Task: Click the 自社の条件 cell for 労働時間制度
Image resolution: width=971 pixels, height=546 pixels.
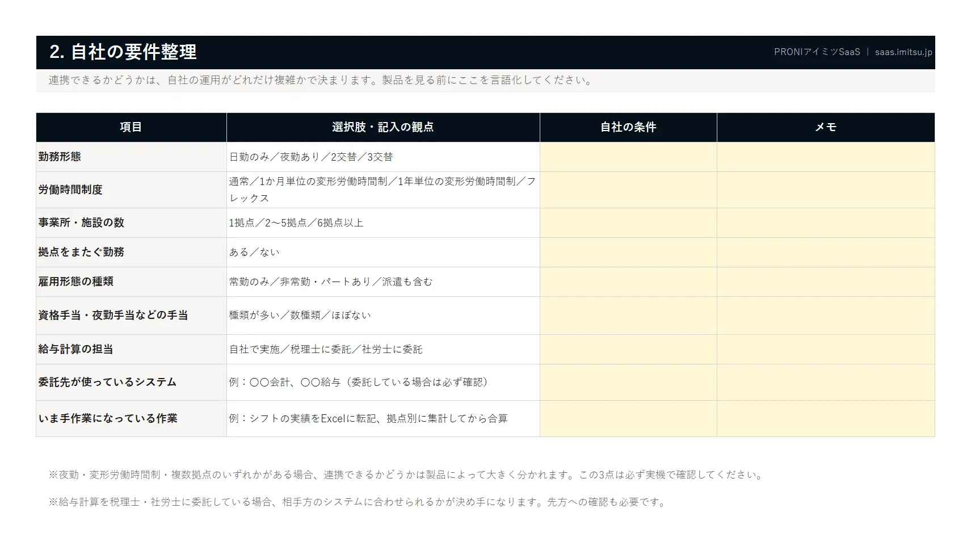Action: coord(628,190)
